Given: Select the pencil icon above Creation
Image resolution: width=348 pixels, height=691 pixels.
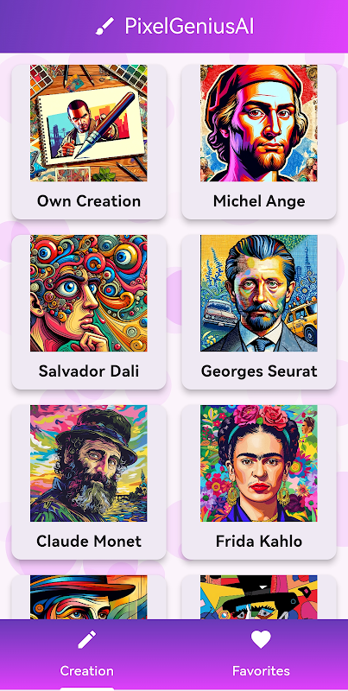Looking at the screenshot, I should [86, 639].
